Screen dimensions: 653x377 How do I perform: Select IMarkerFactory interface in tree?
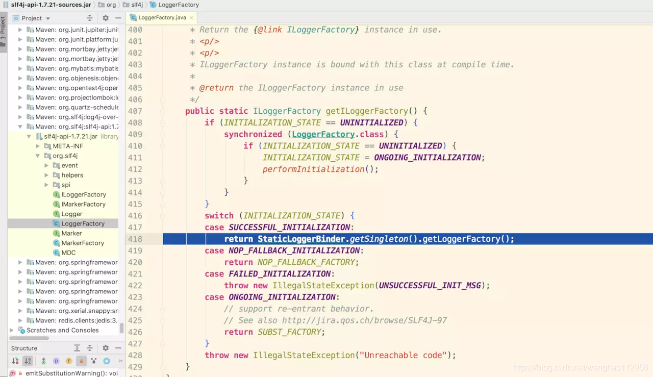(x=84, y=204)
